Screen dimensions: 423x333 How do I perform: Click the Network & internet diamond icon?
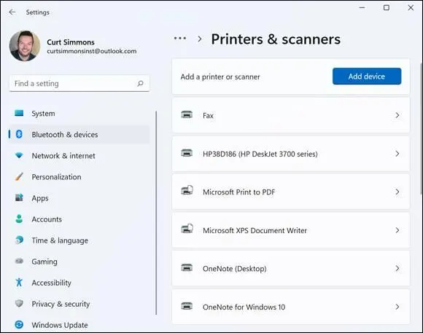coord(19,155)
